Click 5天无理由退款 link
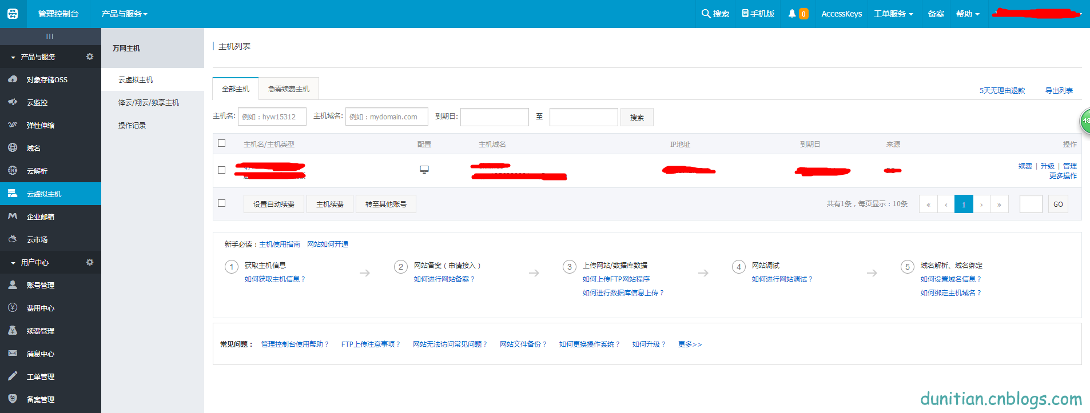Image resolution: width=1090 pixels, height=413 pixels. (1002, 90)
